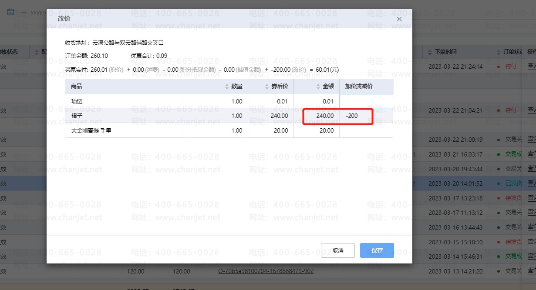Select the 240.00 金额 cell of 裙子

click(x=317, y=116)
